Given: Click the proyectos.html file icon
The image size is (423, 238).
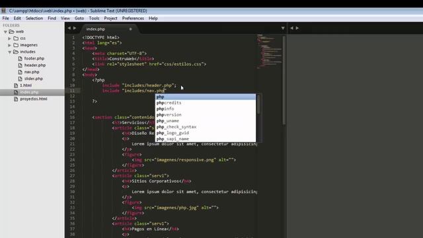Looking at the screenshot, I should pyautogui.click(x=16, y=99).
